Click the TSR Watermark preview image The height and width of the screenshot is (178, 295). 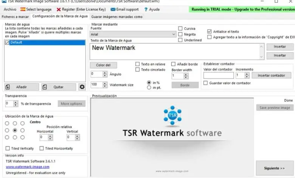(x=172, y=137)
